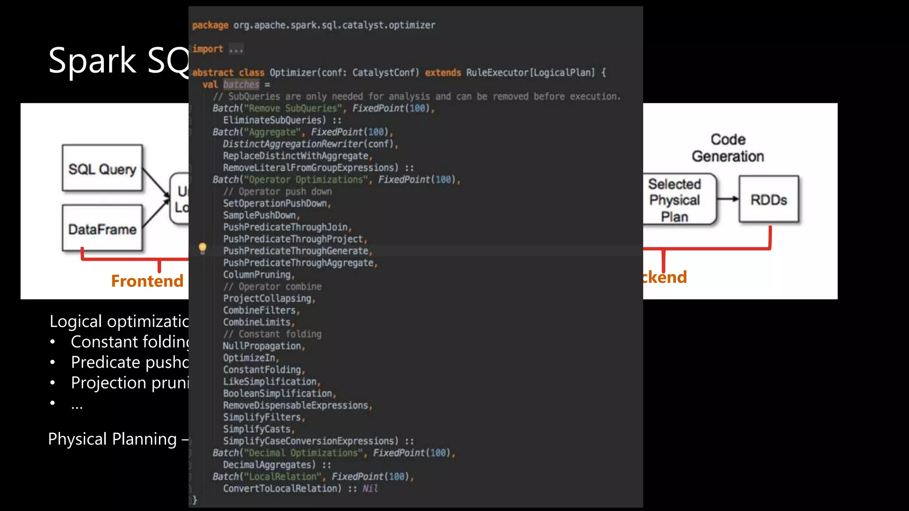Click the 'Nil' keyword ending the list

(370, 489)
